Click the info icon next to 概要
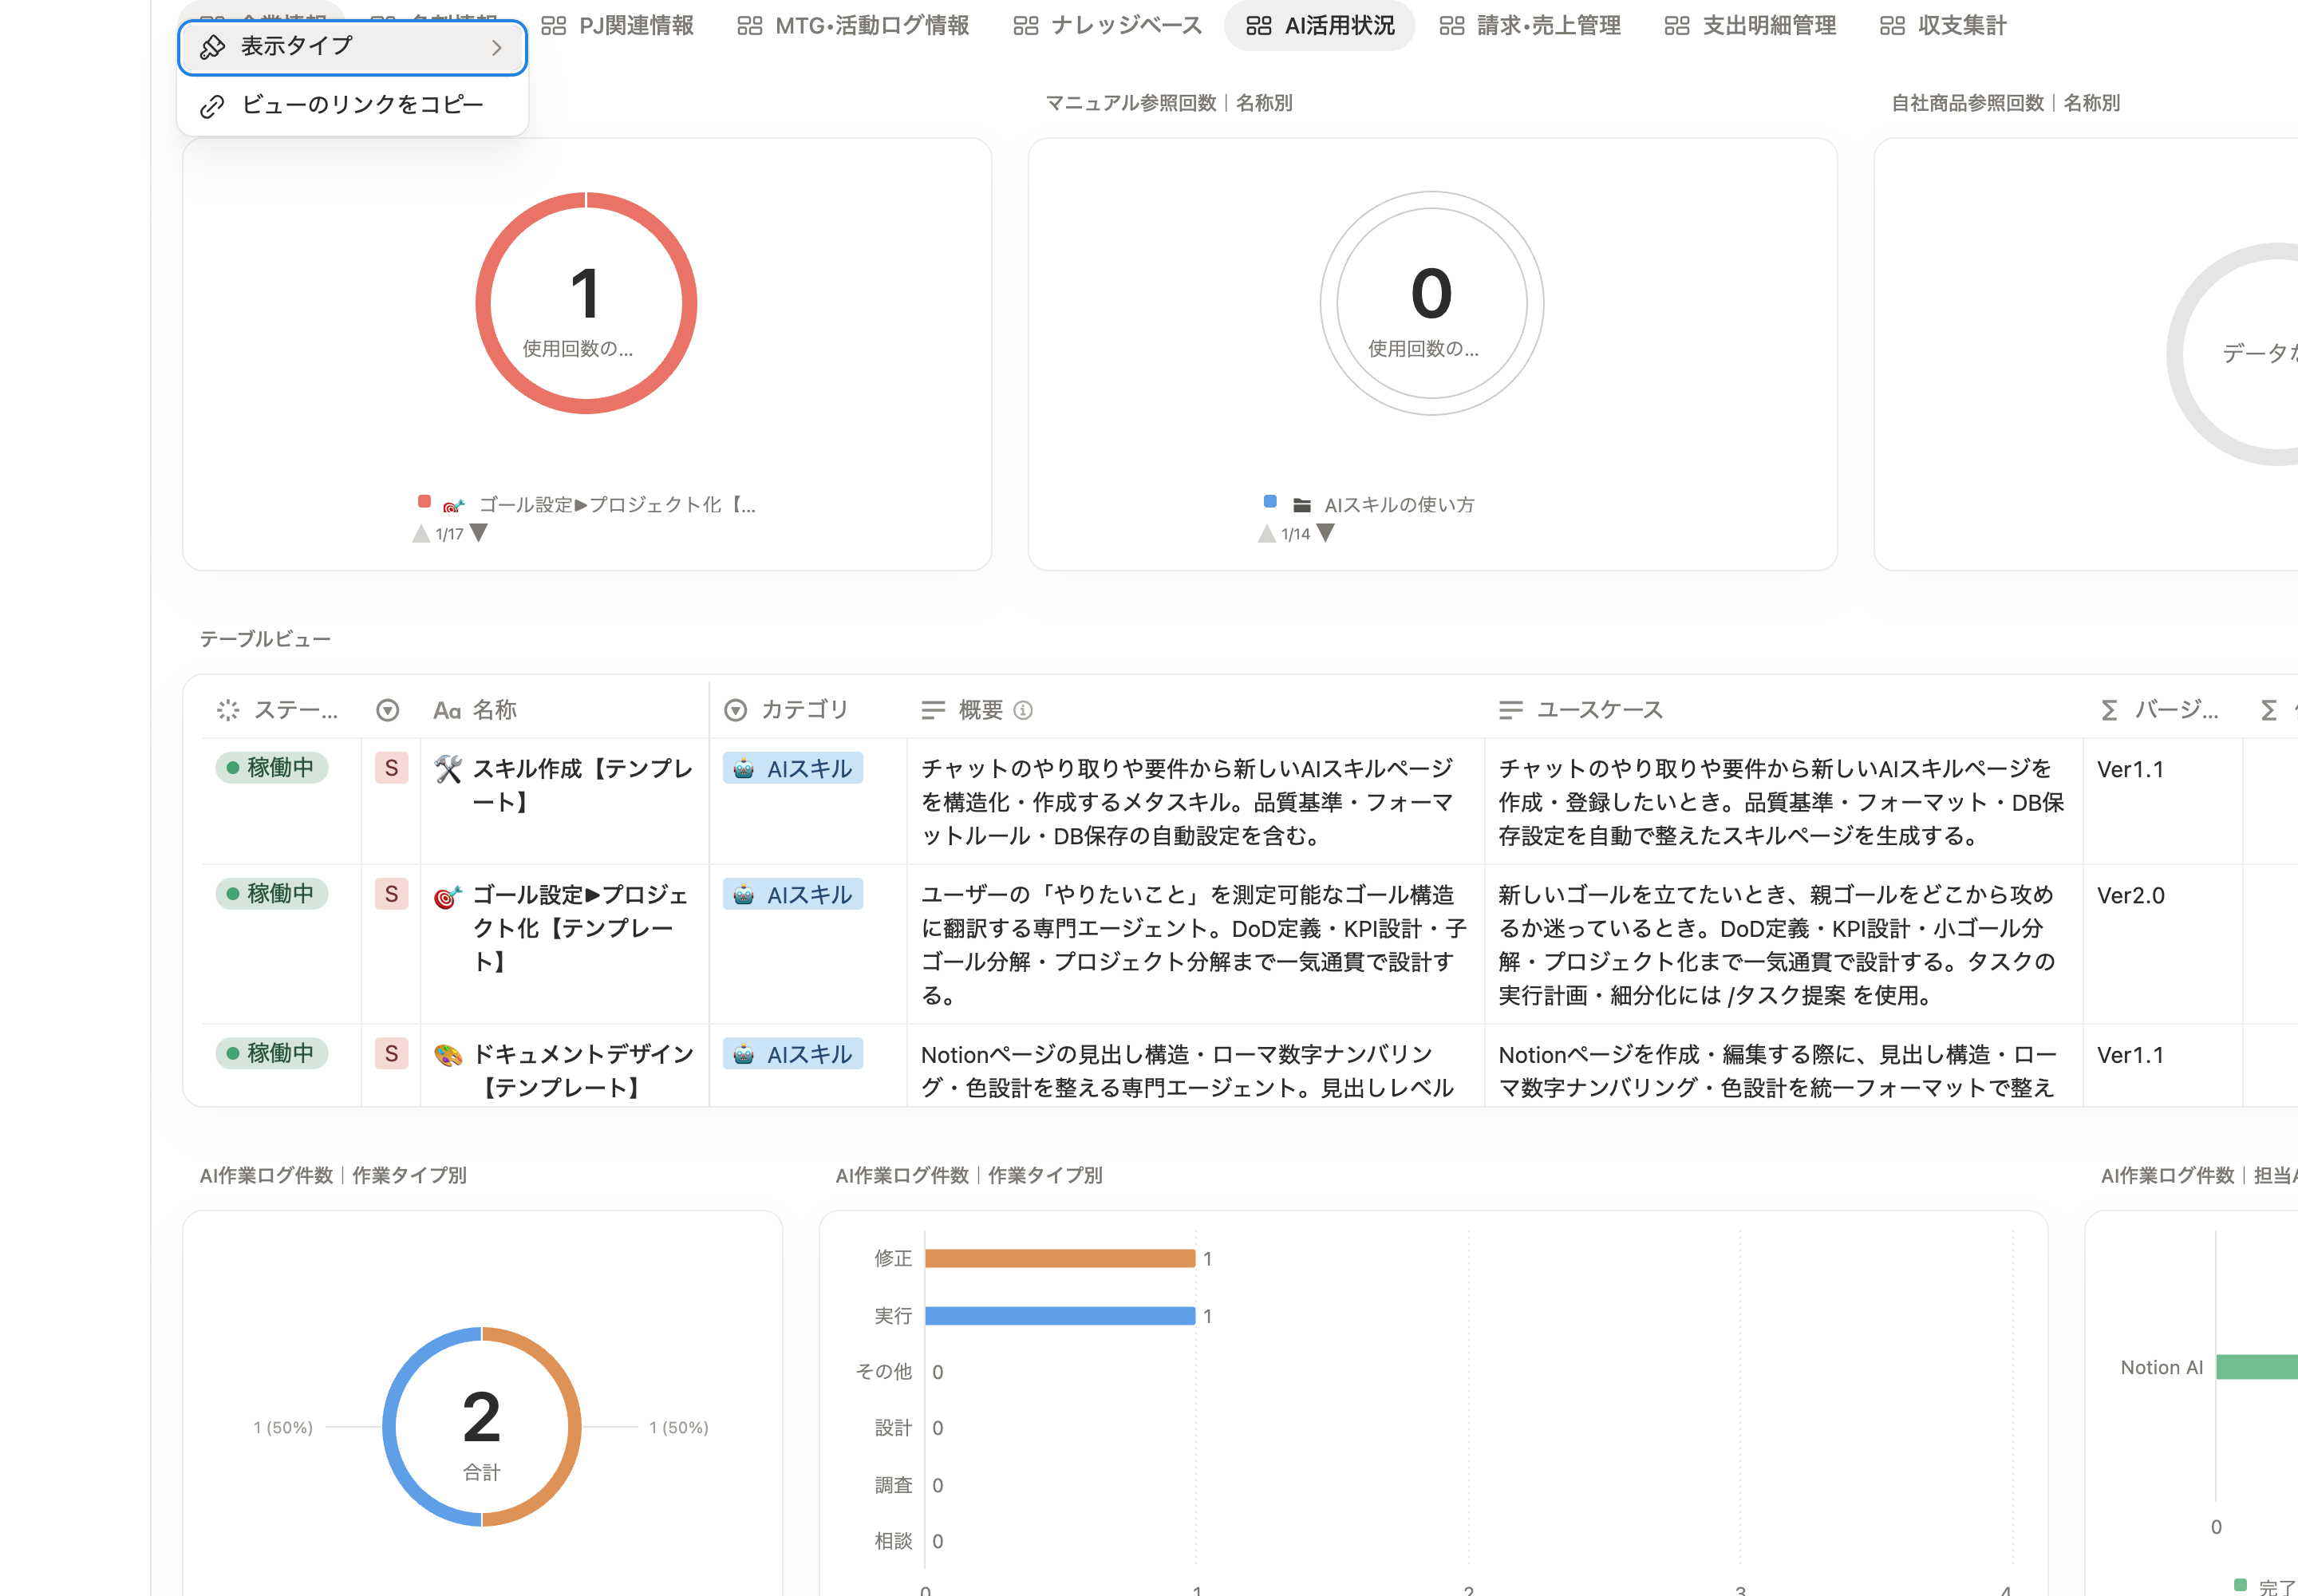2298x1596 pixels. click(1023, 710)
